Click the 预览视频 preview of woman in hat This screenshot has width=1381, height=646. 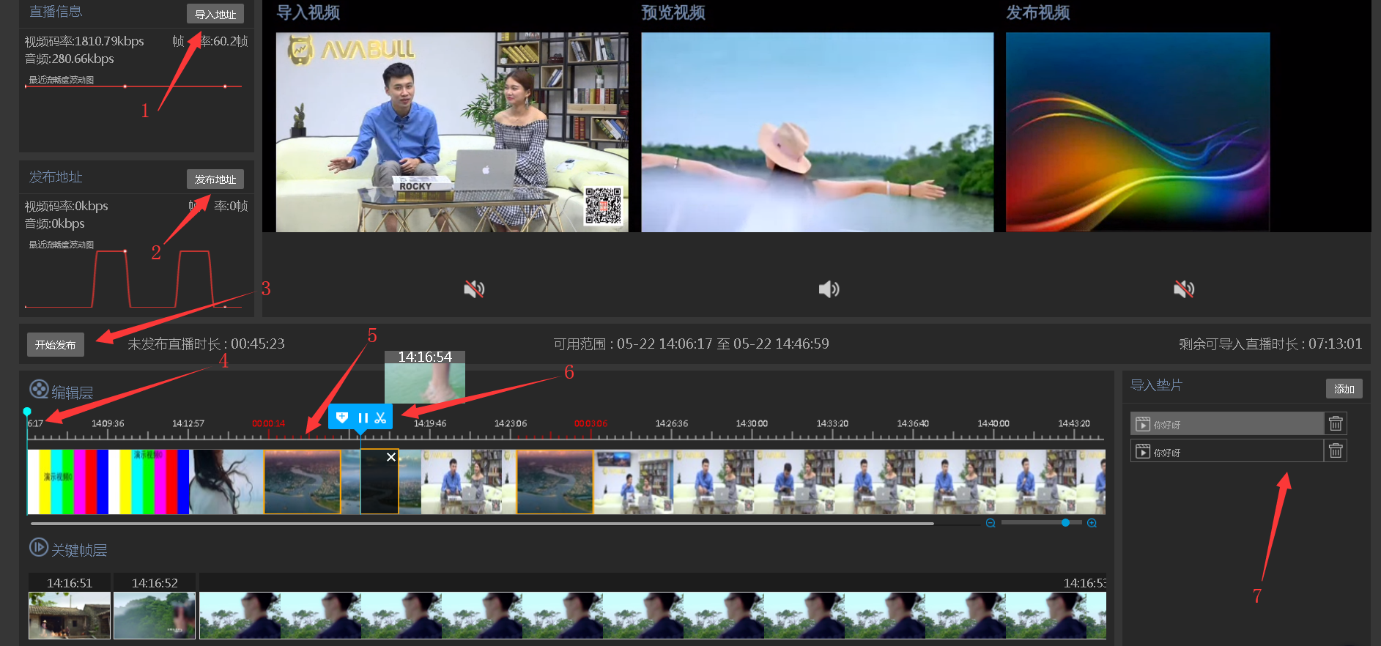tap(817, 132)
